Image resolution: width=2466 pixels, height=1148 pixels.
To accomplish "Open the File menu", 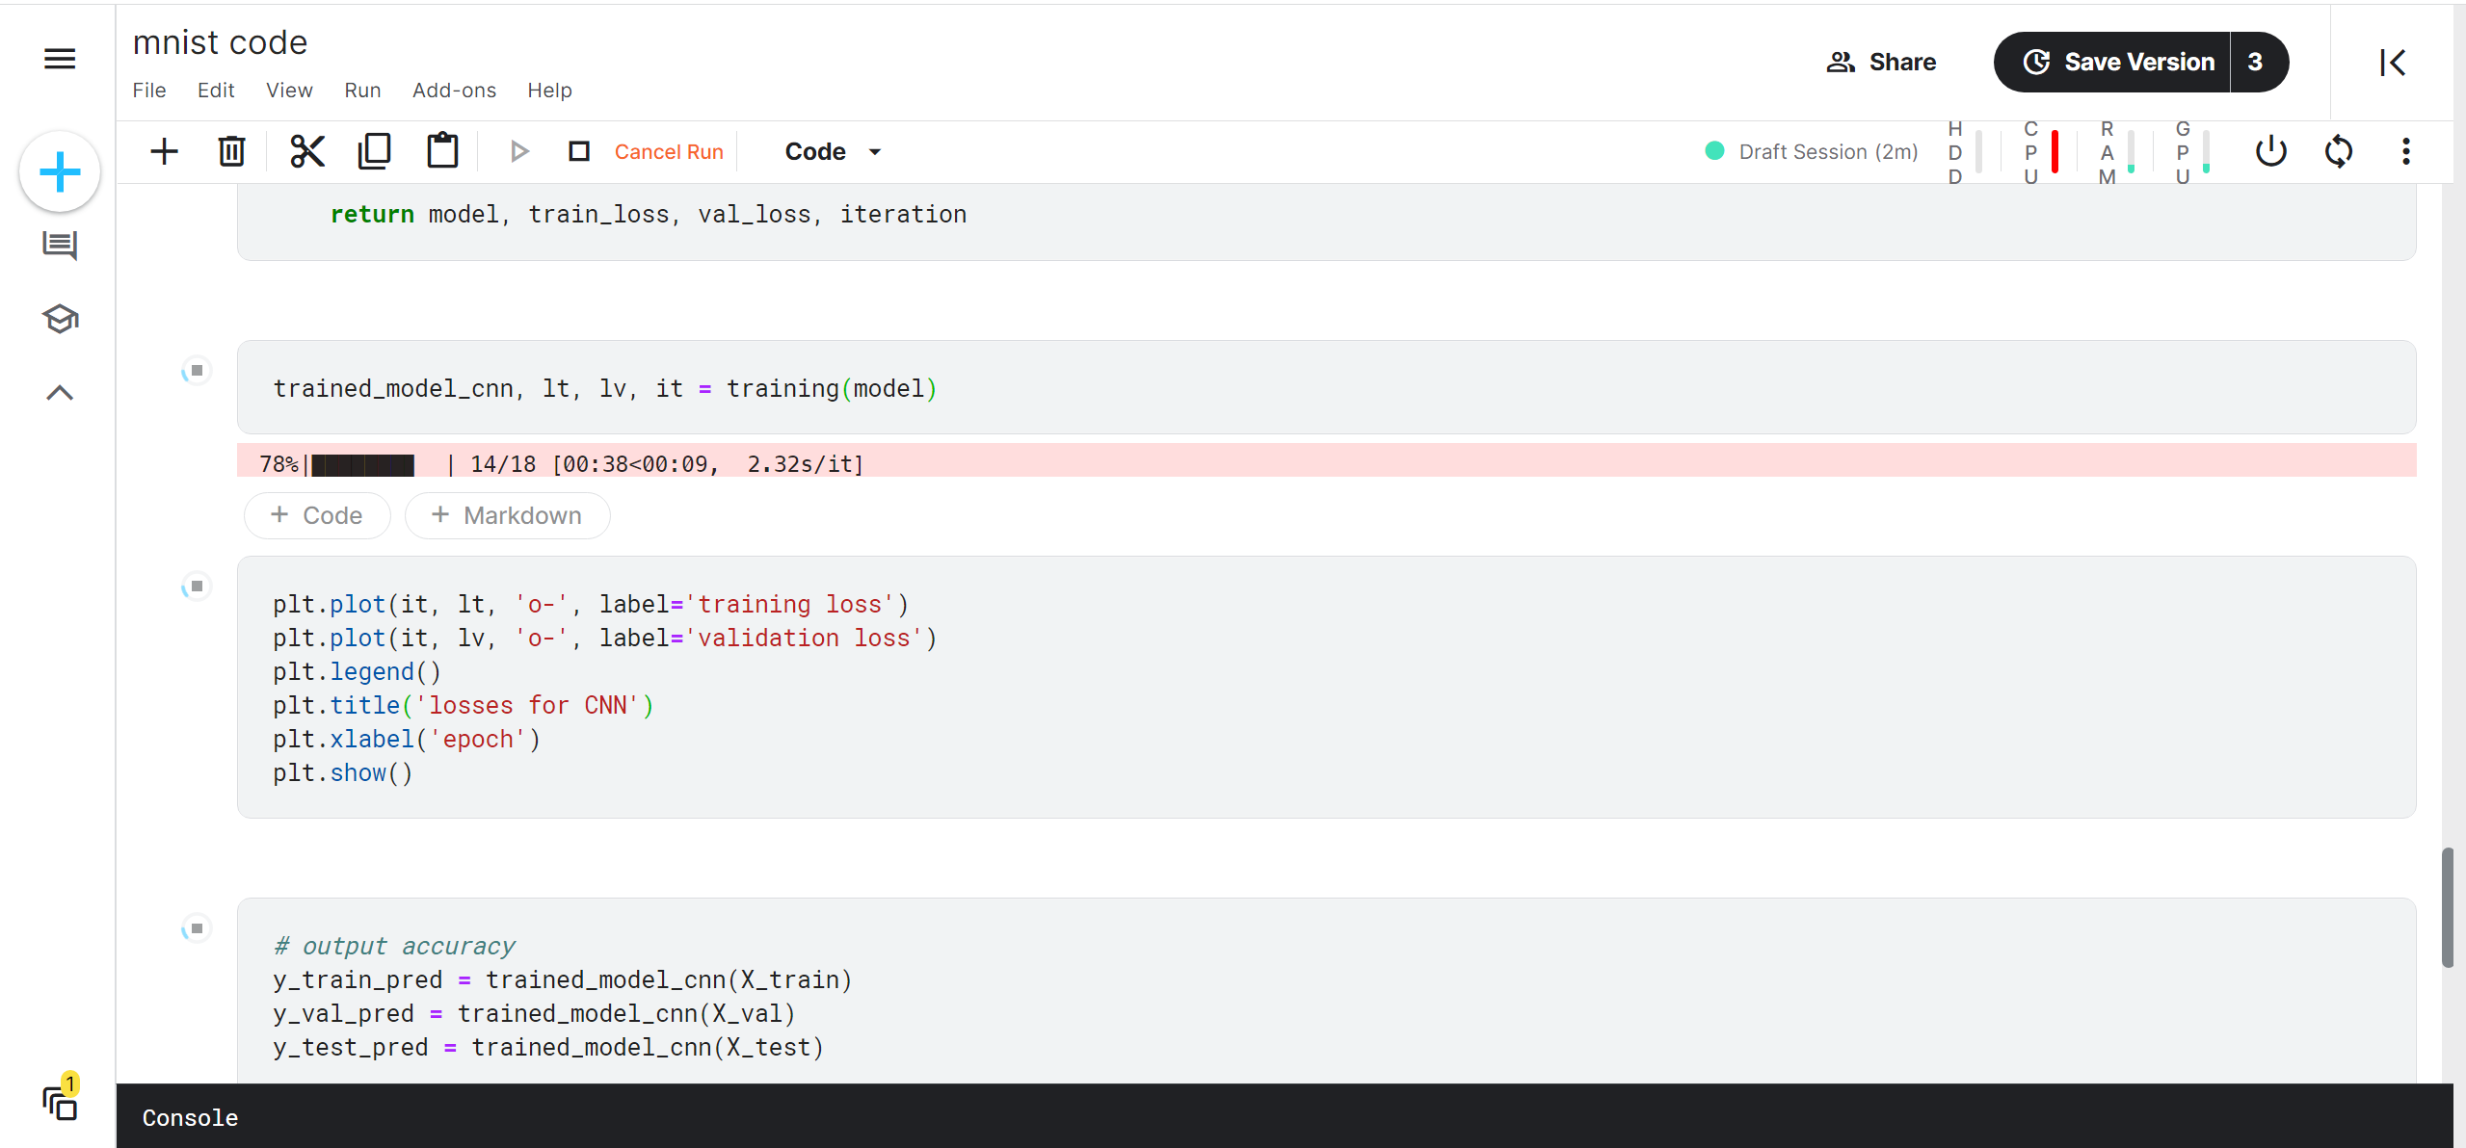I will coord(148,90).
